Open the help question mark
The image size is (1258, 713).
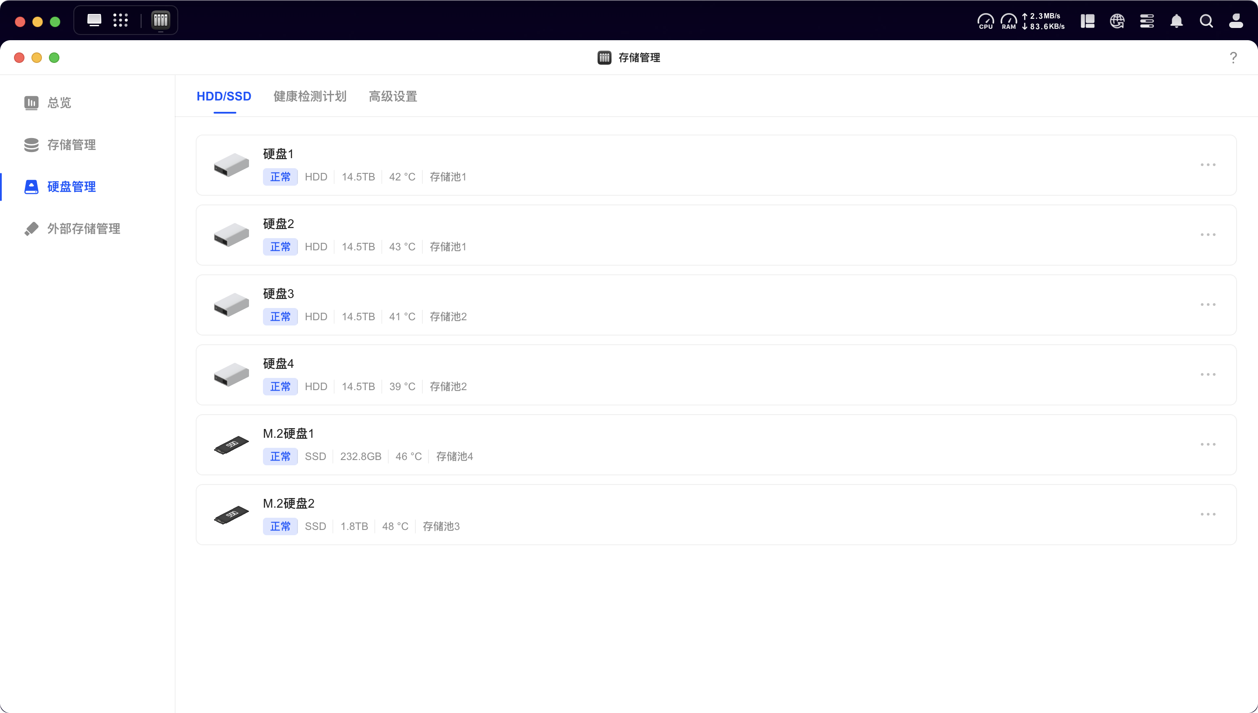tap(1233, 58)
